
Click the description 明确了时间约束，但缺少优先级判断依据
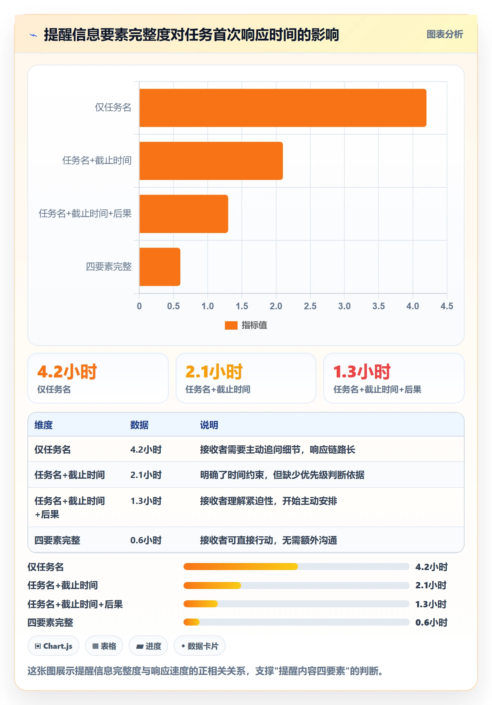tap(282, 475)
